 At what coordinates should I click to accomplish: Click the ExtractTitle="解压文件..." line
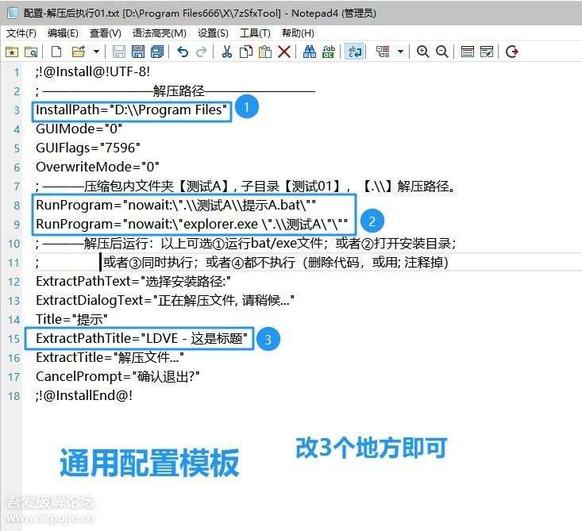point(110,357)
